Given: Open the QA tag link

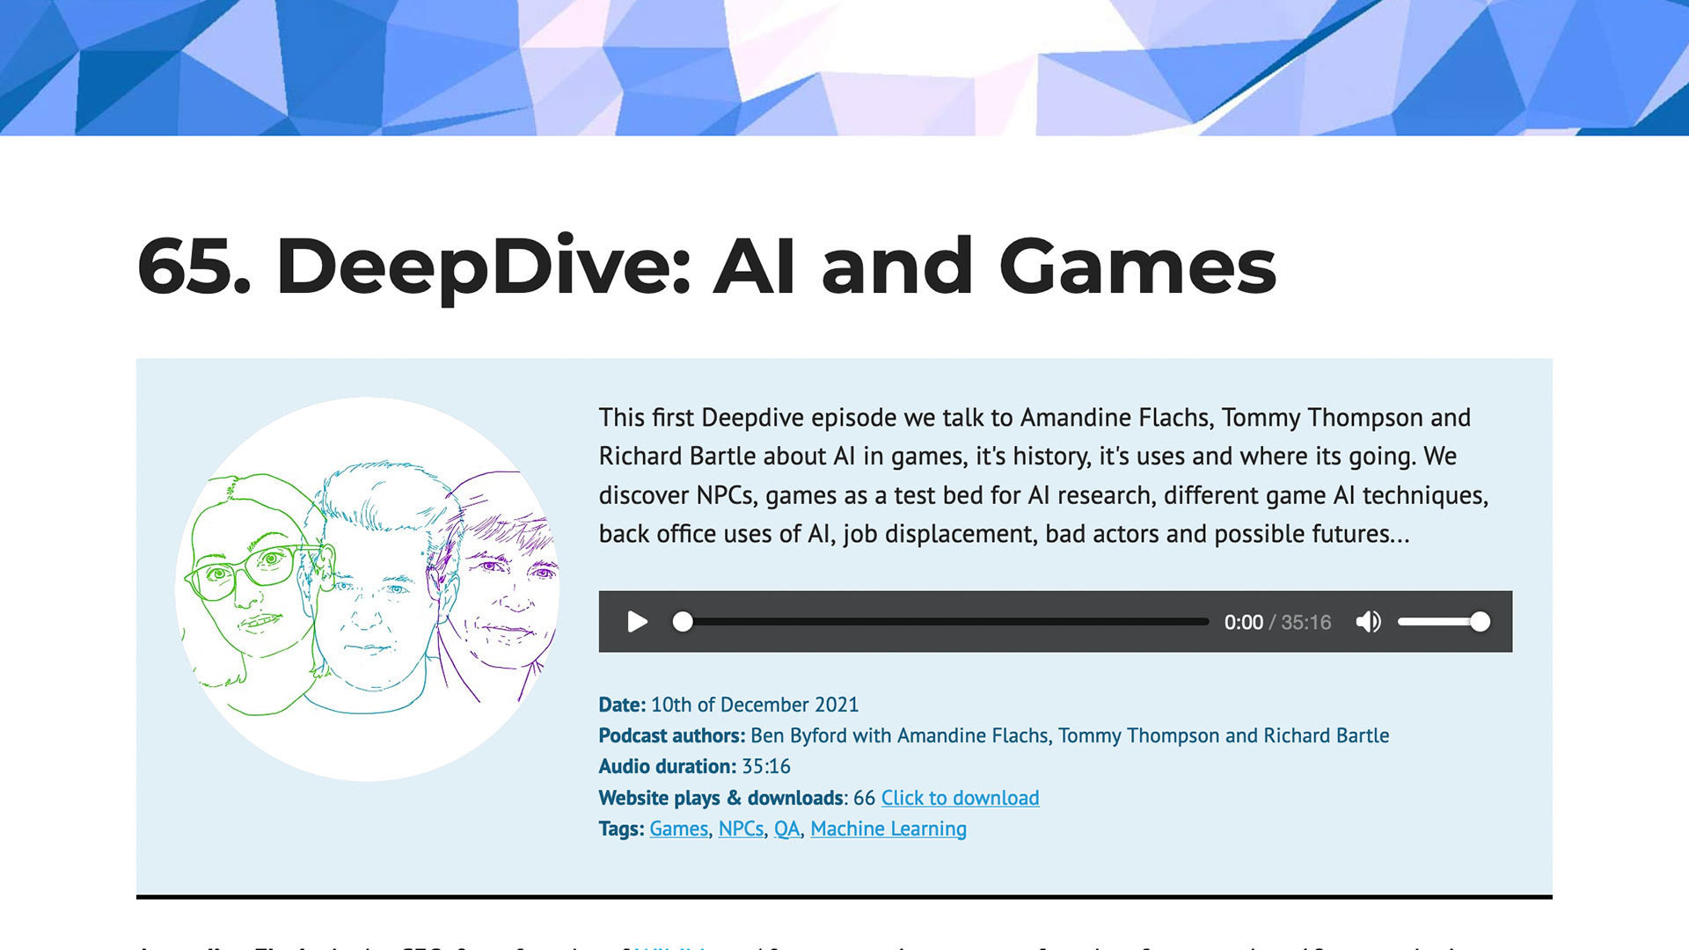Looking at the screenshot, I should [786, 829].
